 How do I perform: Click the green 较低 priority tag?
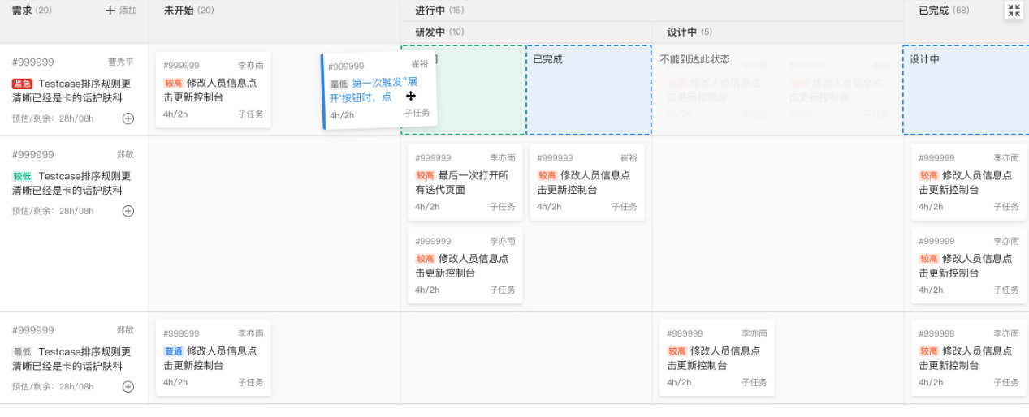(22, 176)
